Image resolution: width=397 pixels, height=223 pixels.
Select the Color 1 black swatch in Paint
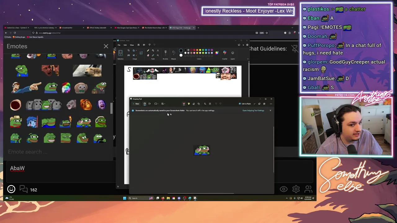pos(181,50)
